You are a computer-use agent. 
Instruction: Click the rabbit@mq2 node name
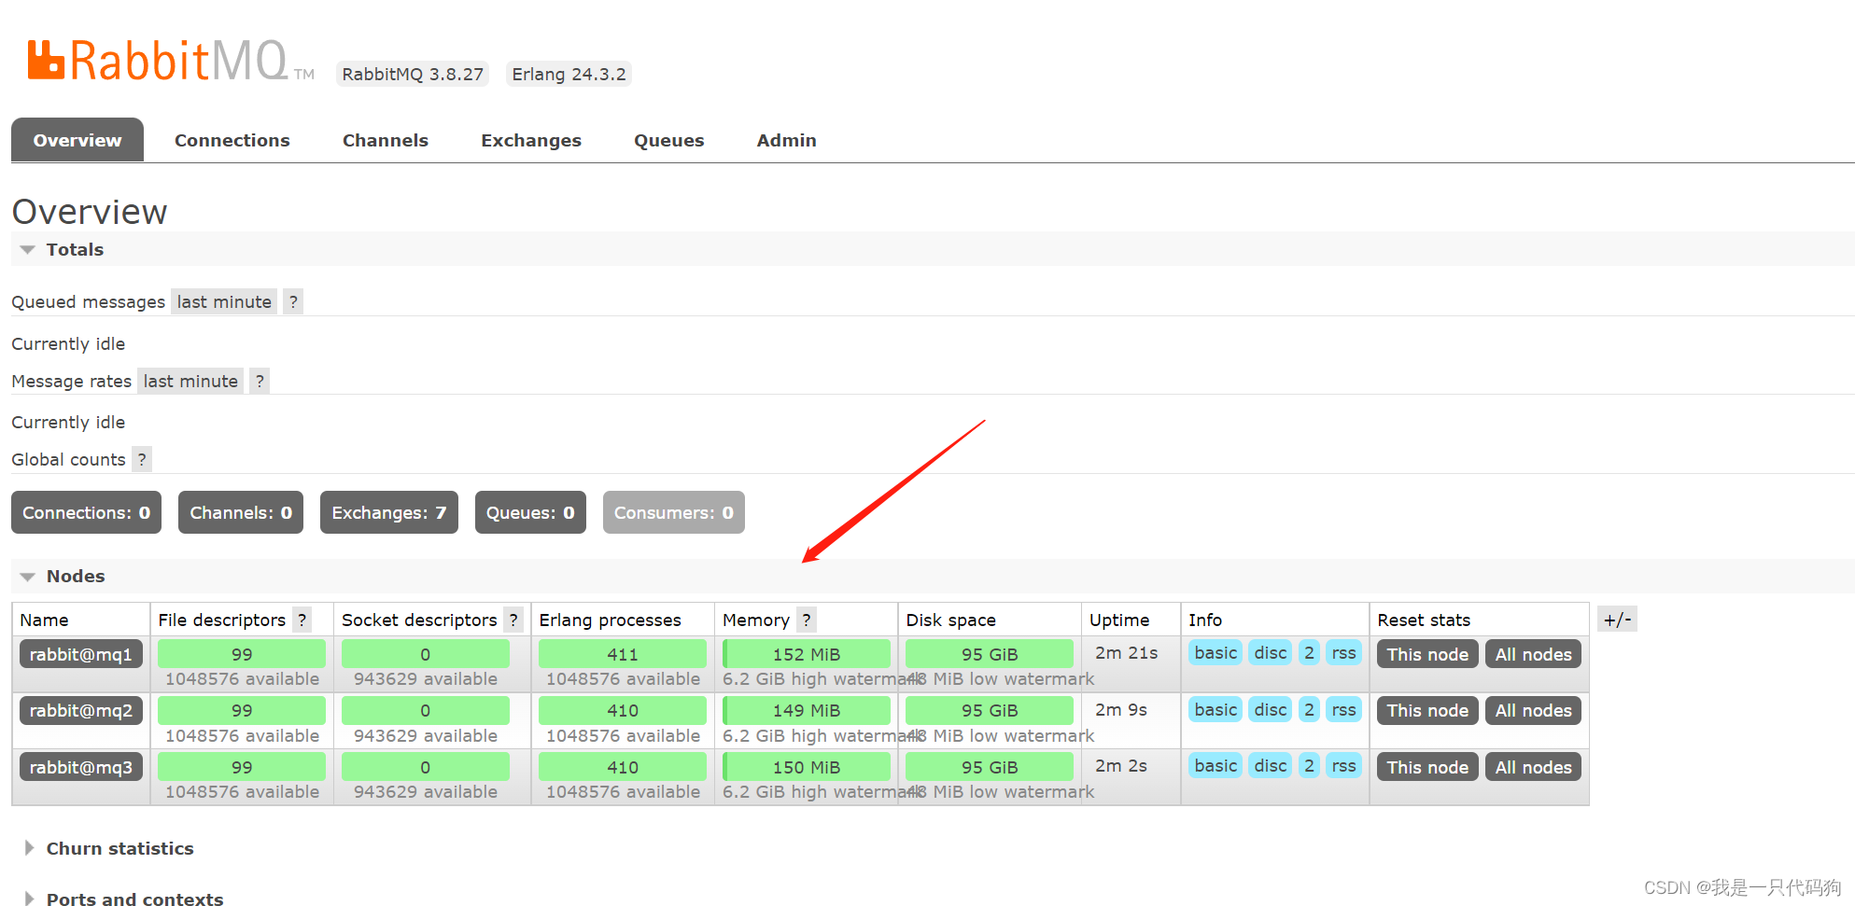point(80,710)
